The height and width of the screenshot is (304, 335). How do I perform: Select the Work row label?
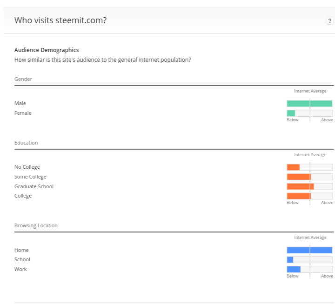pyautogui.click(x=20, y=269)
